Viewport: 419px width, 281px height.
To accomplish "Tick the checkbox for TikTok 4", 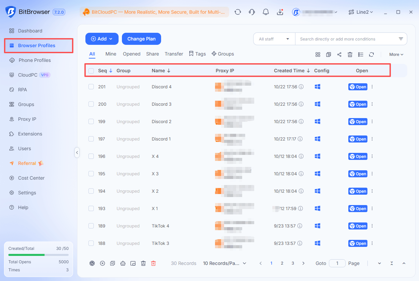I will tap(91, 226).
